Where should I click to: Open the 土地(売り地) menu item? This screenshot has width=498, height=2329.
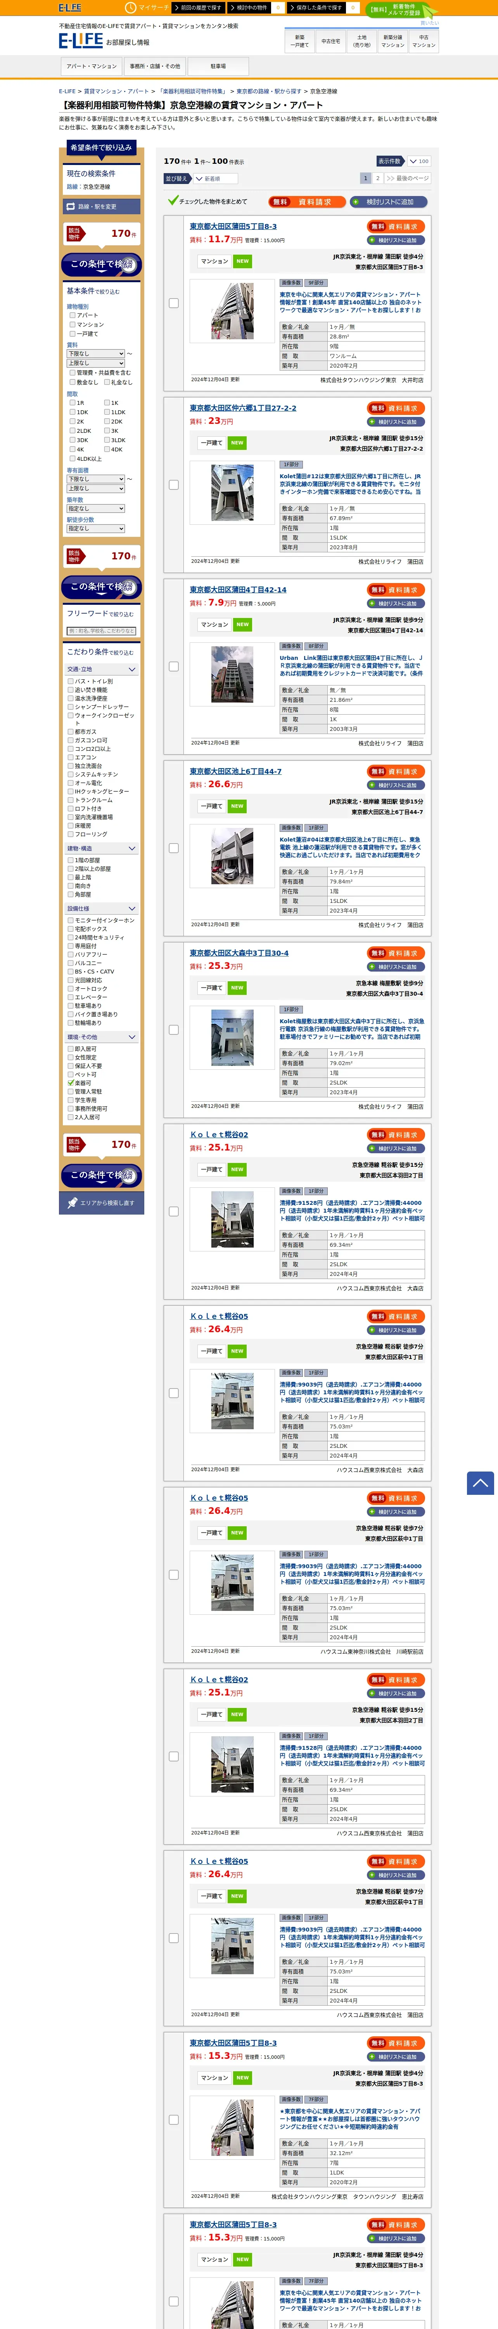(x=361, y=42)
